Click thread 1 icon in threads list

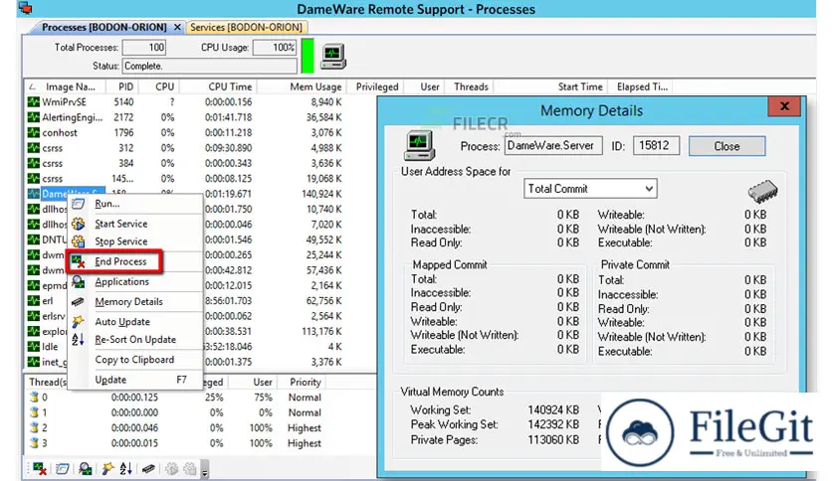(35, 412)
